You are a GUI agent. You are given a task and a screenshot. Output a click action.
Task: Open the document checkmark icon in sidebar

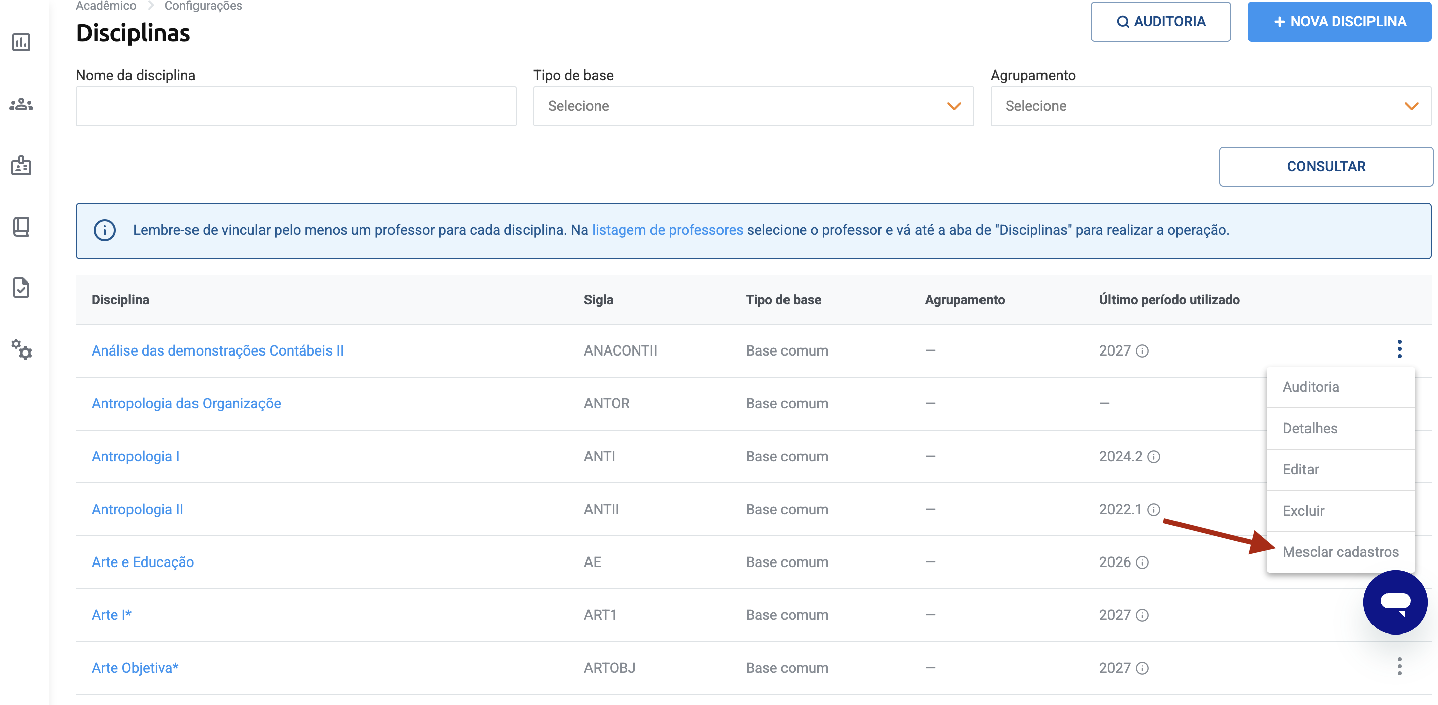[21, 288]
